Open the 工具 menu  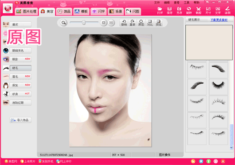187,3
